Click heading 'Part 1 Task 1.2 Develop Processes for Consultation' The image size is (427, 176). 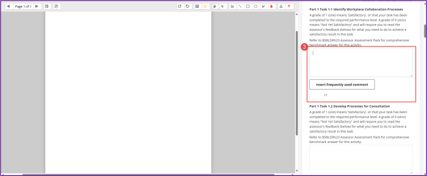pos(350,106)
